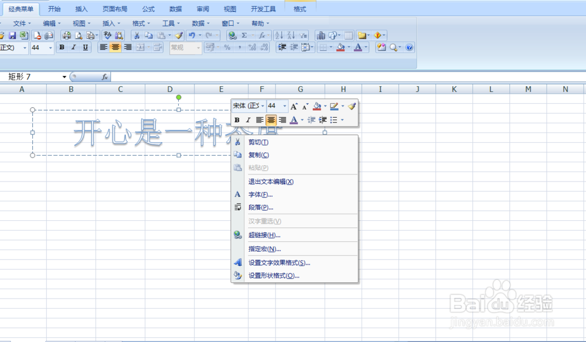Open the Chart Wizard icon
586x342 pixels.
point(322,35)
